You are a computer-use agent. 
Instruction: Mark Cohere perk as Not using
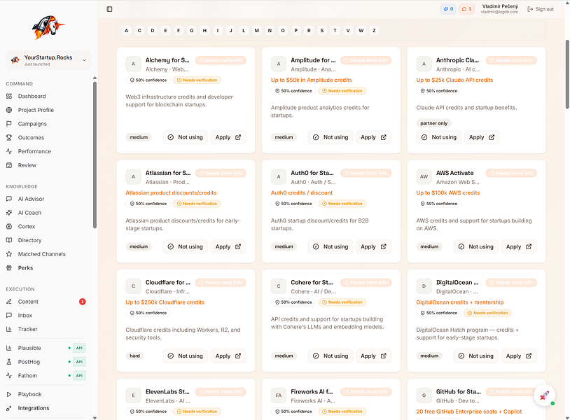click(x=331, y=356)
